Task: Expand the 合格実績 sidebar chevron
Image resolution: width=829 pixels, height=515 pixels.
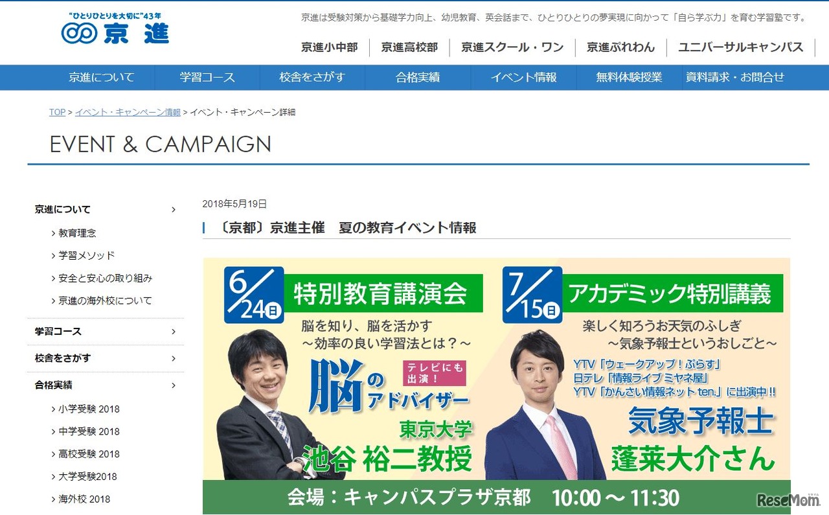Action: pos(174,385)
